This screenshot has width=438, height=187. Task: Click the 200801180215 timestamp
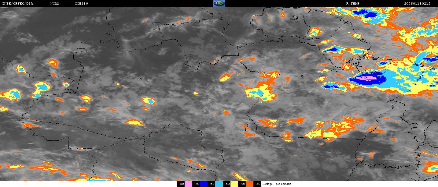click(x=417, y=3)
